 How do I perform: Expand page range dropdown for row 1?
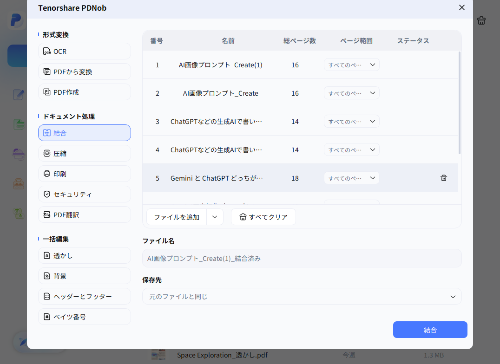[x=352, y=65]
